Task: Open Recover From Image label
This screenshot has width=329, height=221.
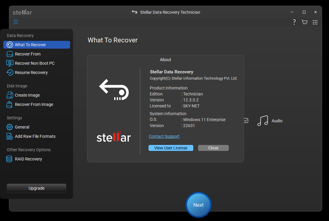Action: (34, 104)
